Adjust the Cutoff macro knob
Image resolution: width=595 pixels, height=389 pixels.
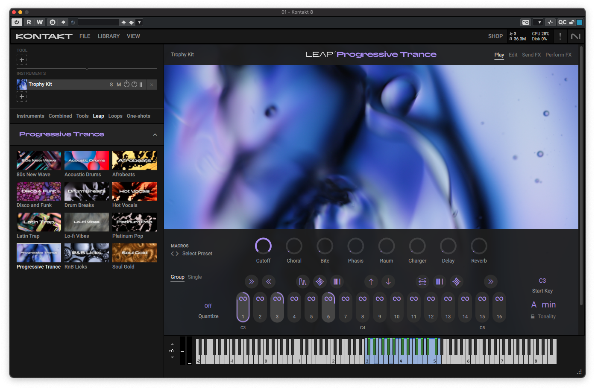pos(263,246)
